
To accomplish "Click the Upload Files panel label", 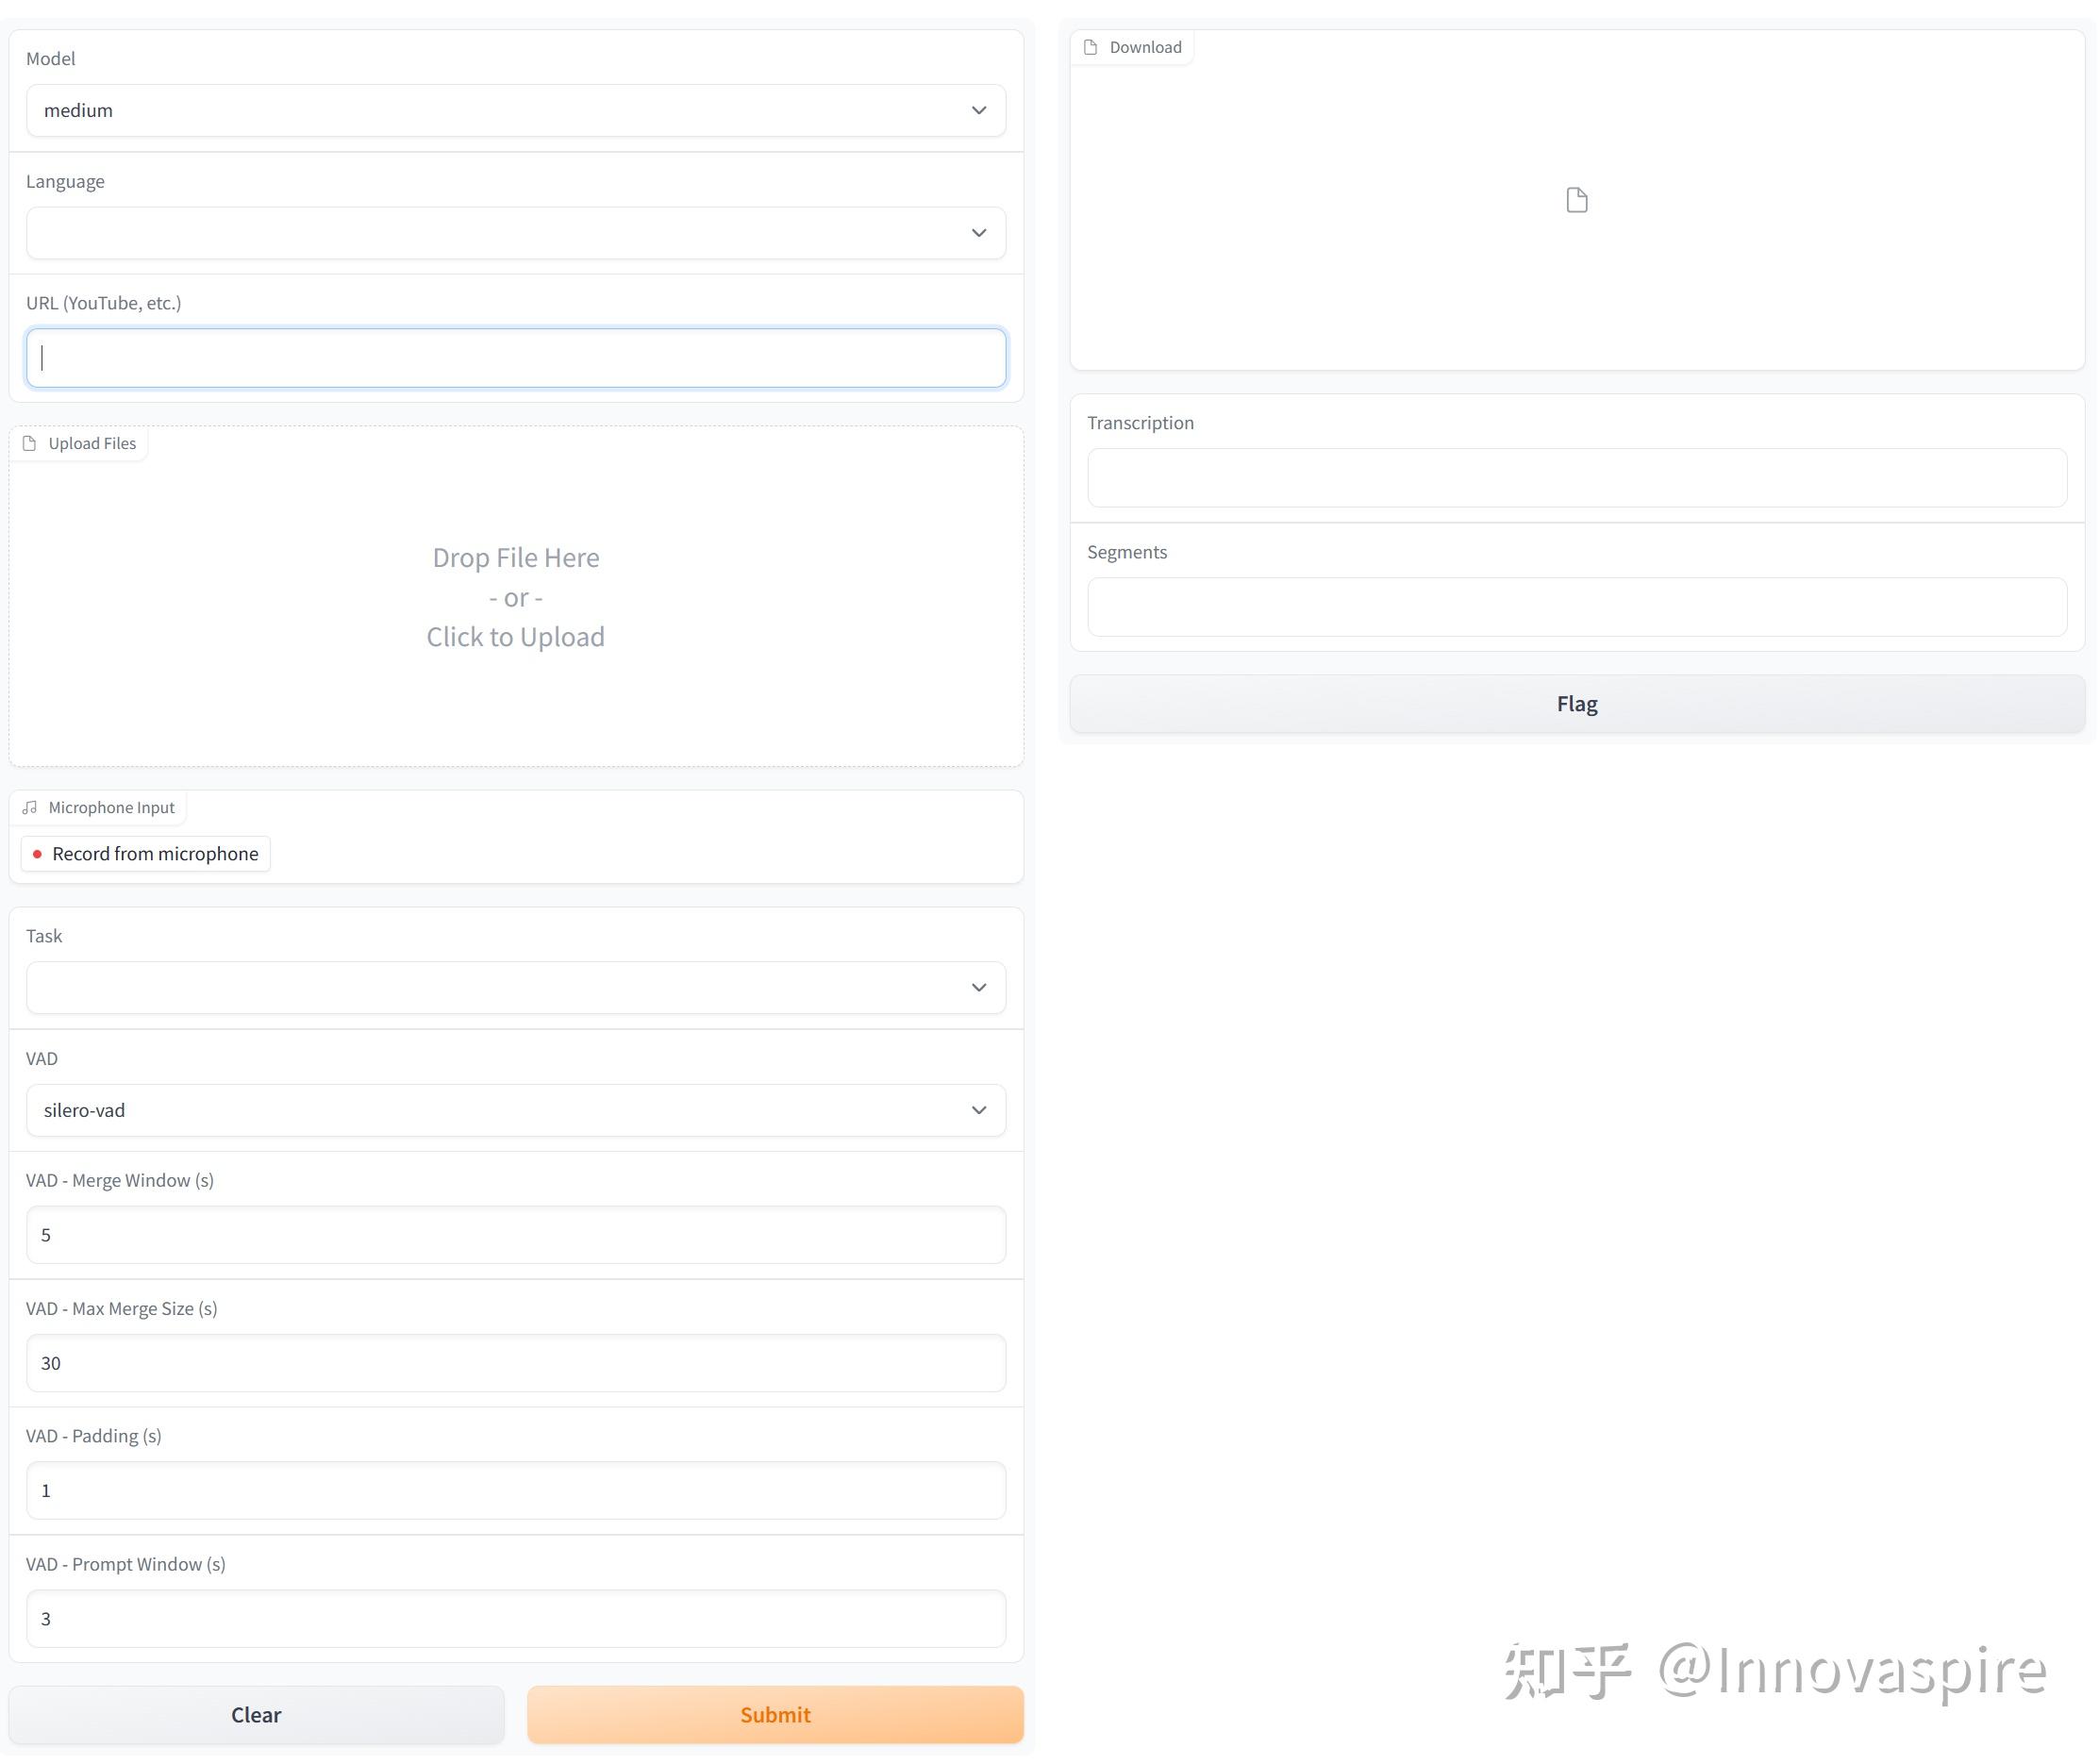I will tap(92, 443).
